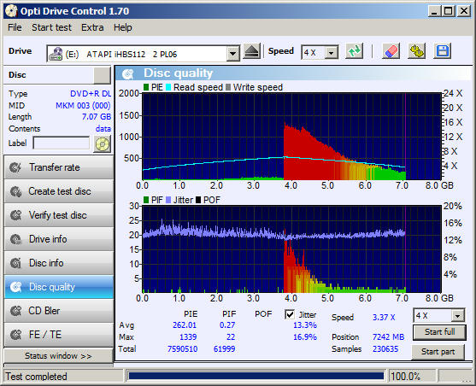476x386 pixels.
Task: Click the eraser icon to erase disc
Action: tap(391, 51)
